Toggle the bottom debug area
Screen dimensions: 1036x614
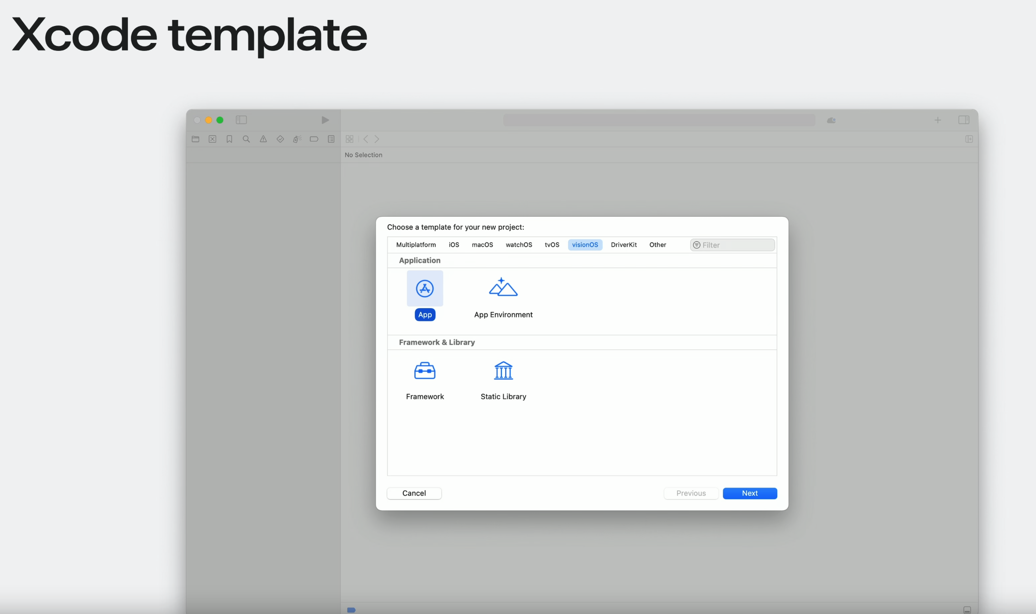[967, 610]
